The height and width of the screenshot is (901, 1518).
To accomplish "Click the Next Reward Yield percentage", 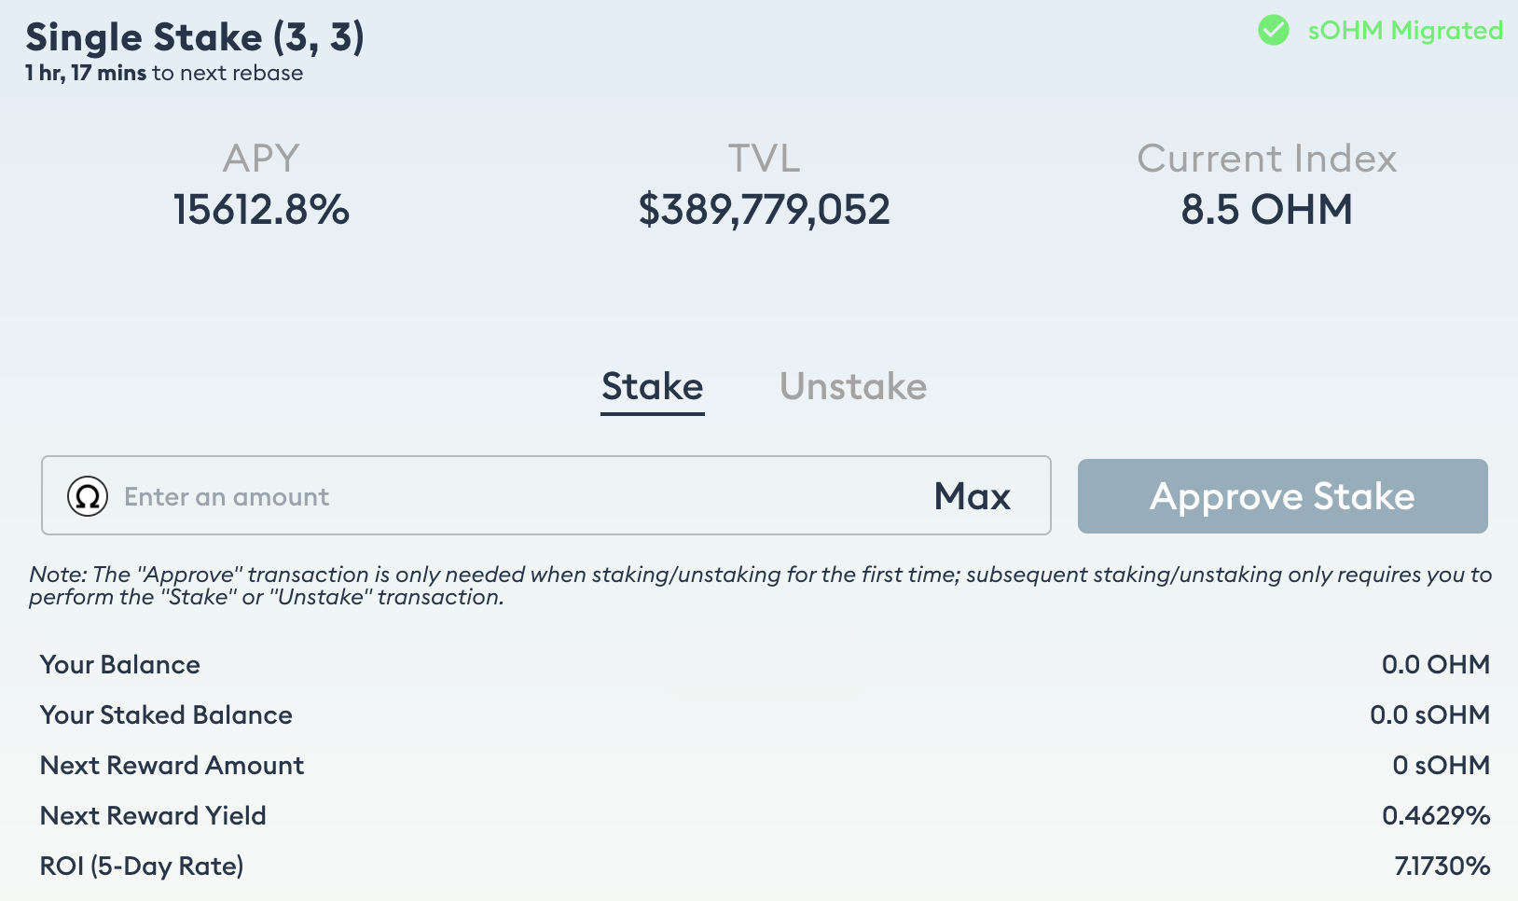I will pos(1435,815).
